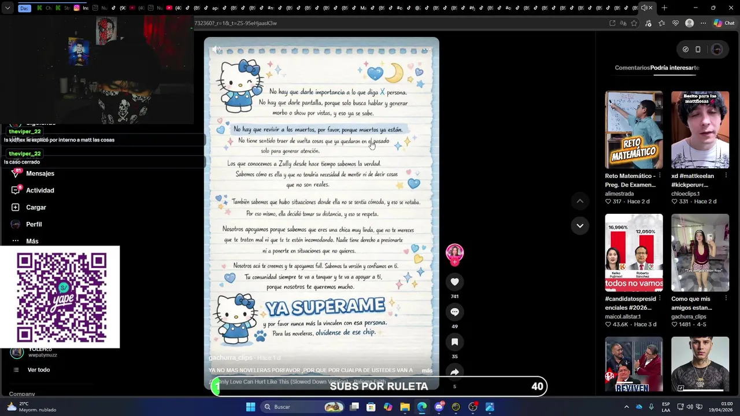The width and height of the screenshot is (740, 416).
Task: Open the video comments bubble icon
Action: (x=454, y=312)
